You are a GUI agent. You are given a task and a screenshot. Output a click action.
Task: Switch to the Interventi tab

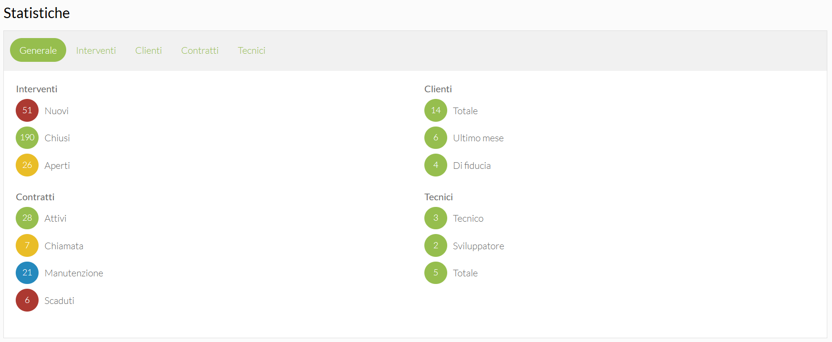point(96,50)
